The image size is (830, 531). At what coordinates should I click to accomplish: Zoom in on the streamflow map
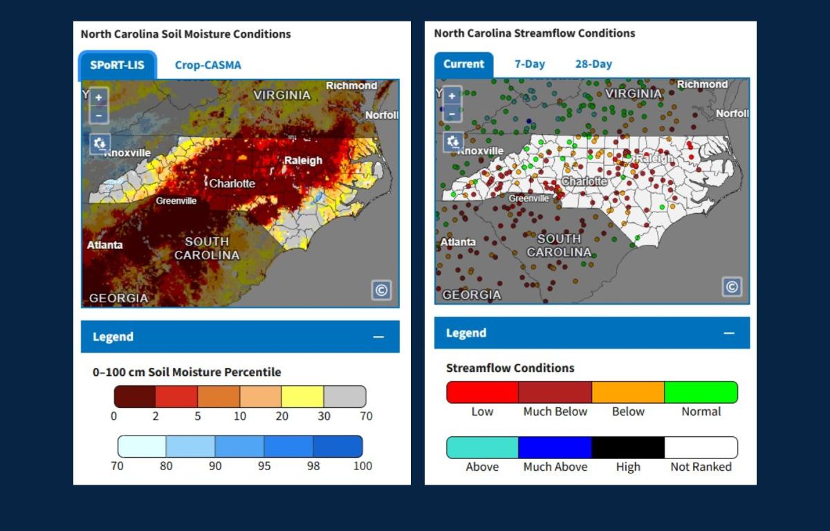tap(451, 97)
